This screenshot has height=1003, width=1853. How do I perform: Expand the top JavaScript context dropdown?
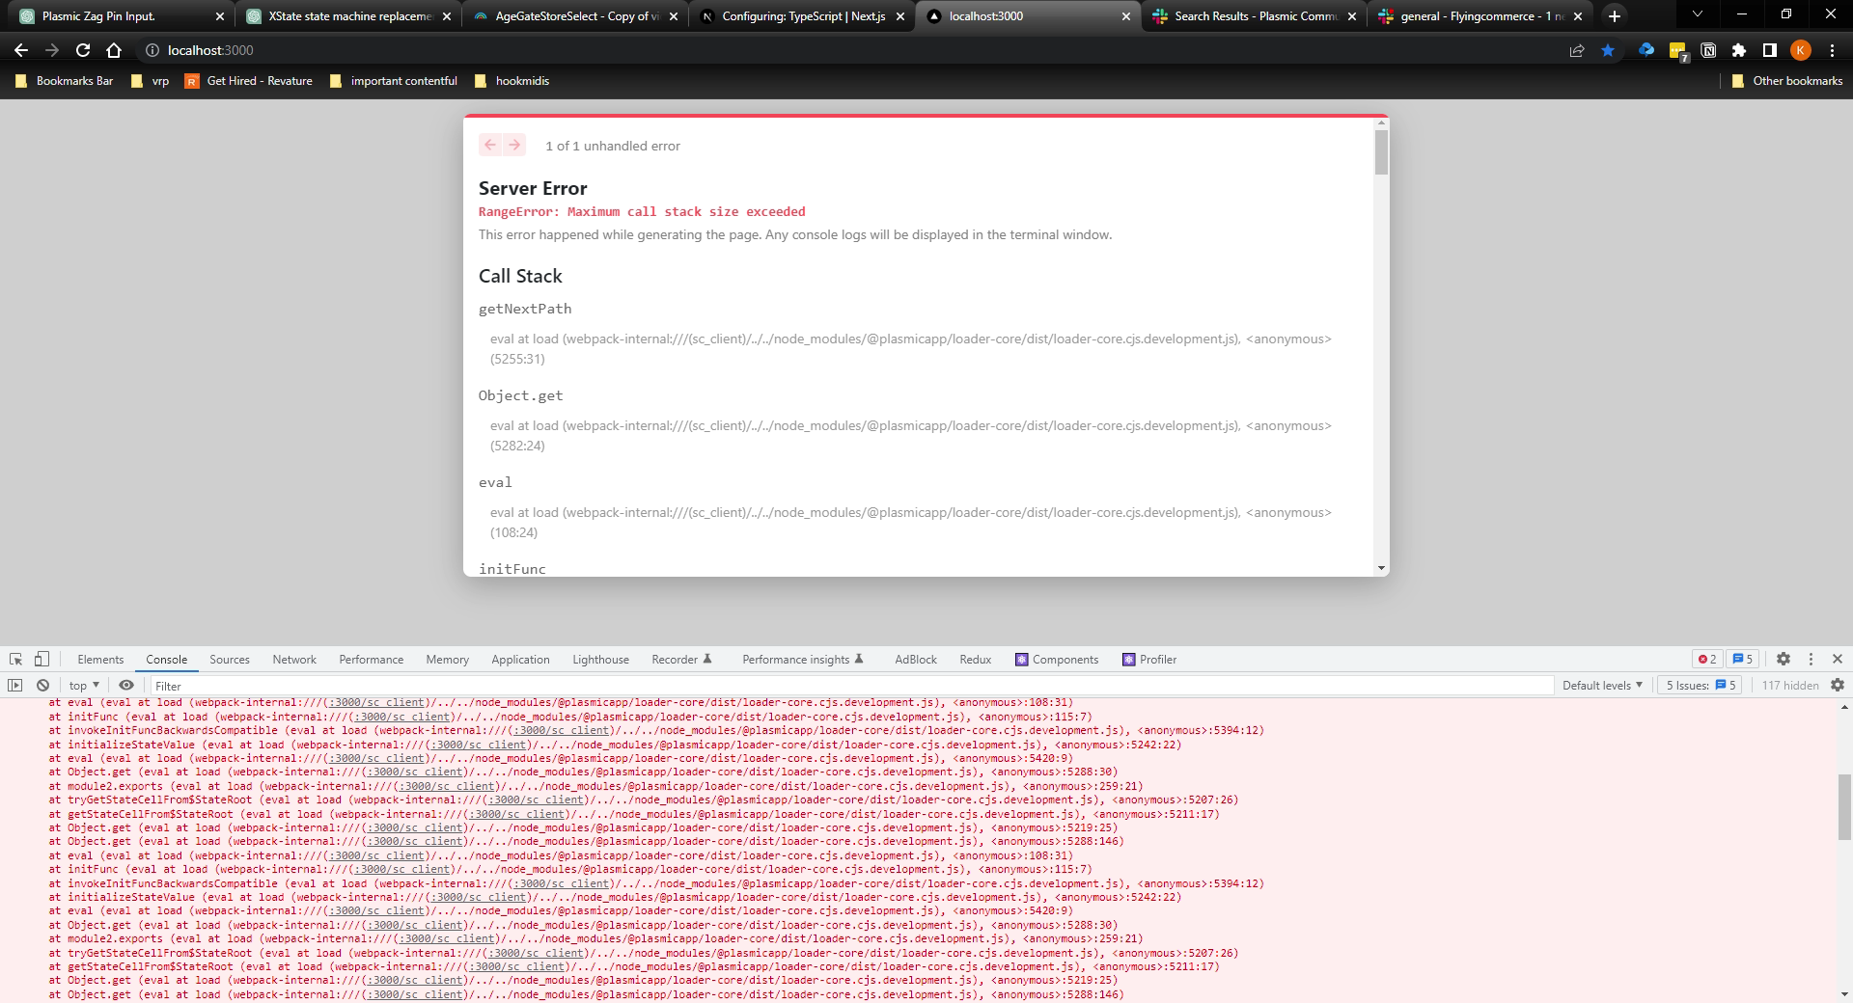(84, 686)
